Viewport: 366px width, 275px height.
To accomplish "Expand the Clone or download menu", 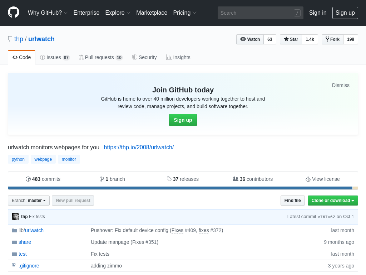I will [x=332, y=201].
